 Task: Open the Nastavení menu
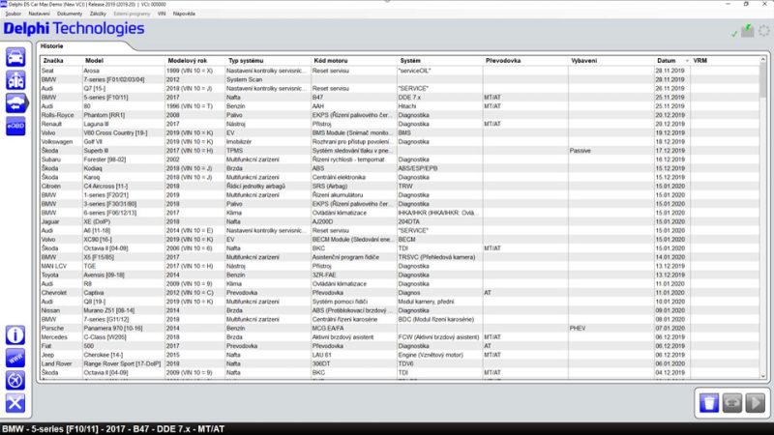[x=40, y=14]
